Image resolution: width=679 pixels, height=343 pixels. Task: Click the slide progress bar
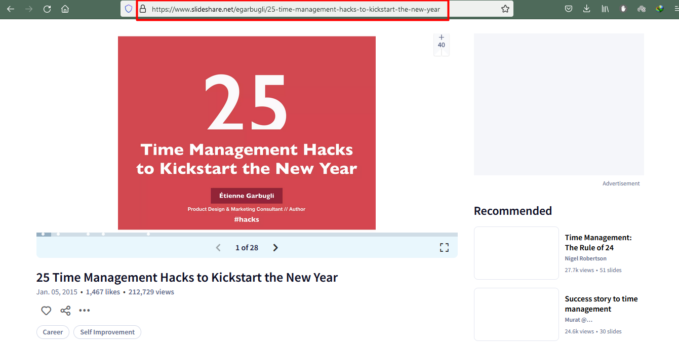click(247, 234)
